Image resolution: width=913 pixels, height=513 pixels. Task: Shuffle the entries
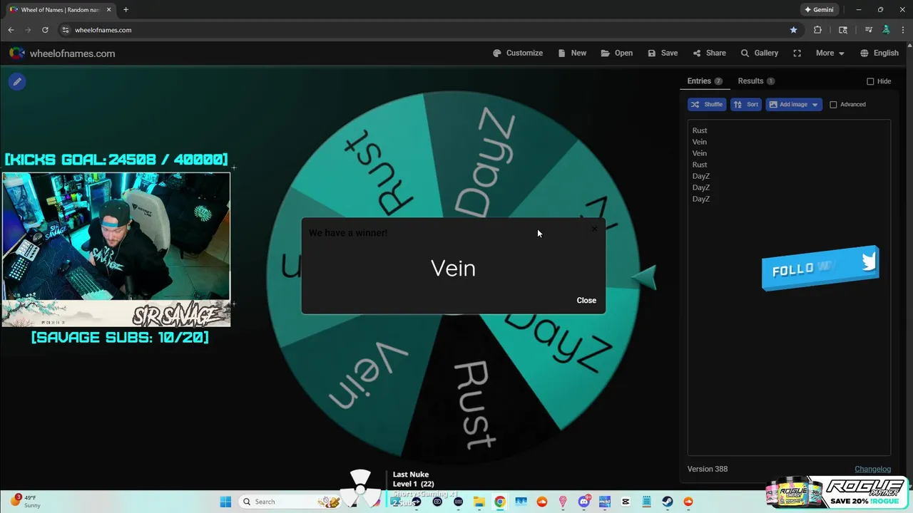[x=707, y=105]
